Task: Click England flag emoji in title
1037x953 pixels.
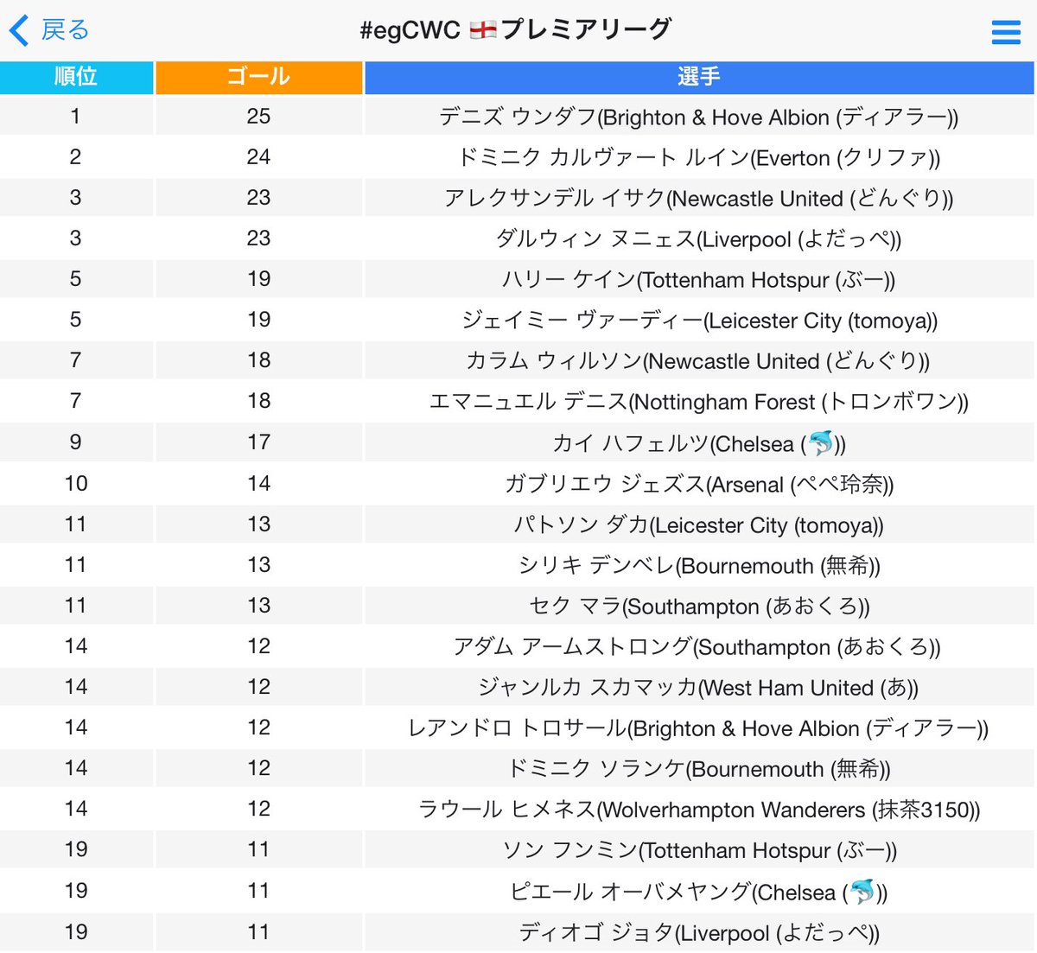Action: coord(483,30)
